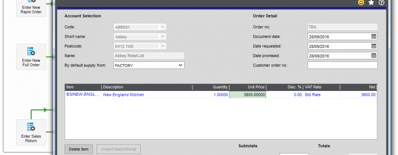Select the Disc. % cell 0.00
Viewport: 398px width, 155px height.
(x=284, y=95)
